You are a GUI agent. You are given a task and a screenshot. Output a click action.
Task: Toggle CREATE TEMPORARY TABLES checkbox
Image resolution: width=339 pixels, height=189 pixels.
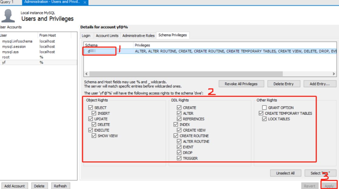pyautogui.click(x=261, y=113)
